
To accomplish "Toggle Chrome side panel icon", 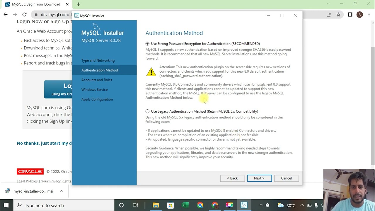I will pyautogui.click(x=350, y=14).
